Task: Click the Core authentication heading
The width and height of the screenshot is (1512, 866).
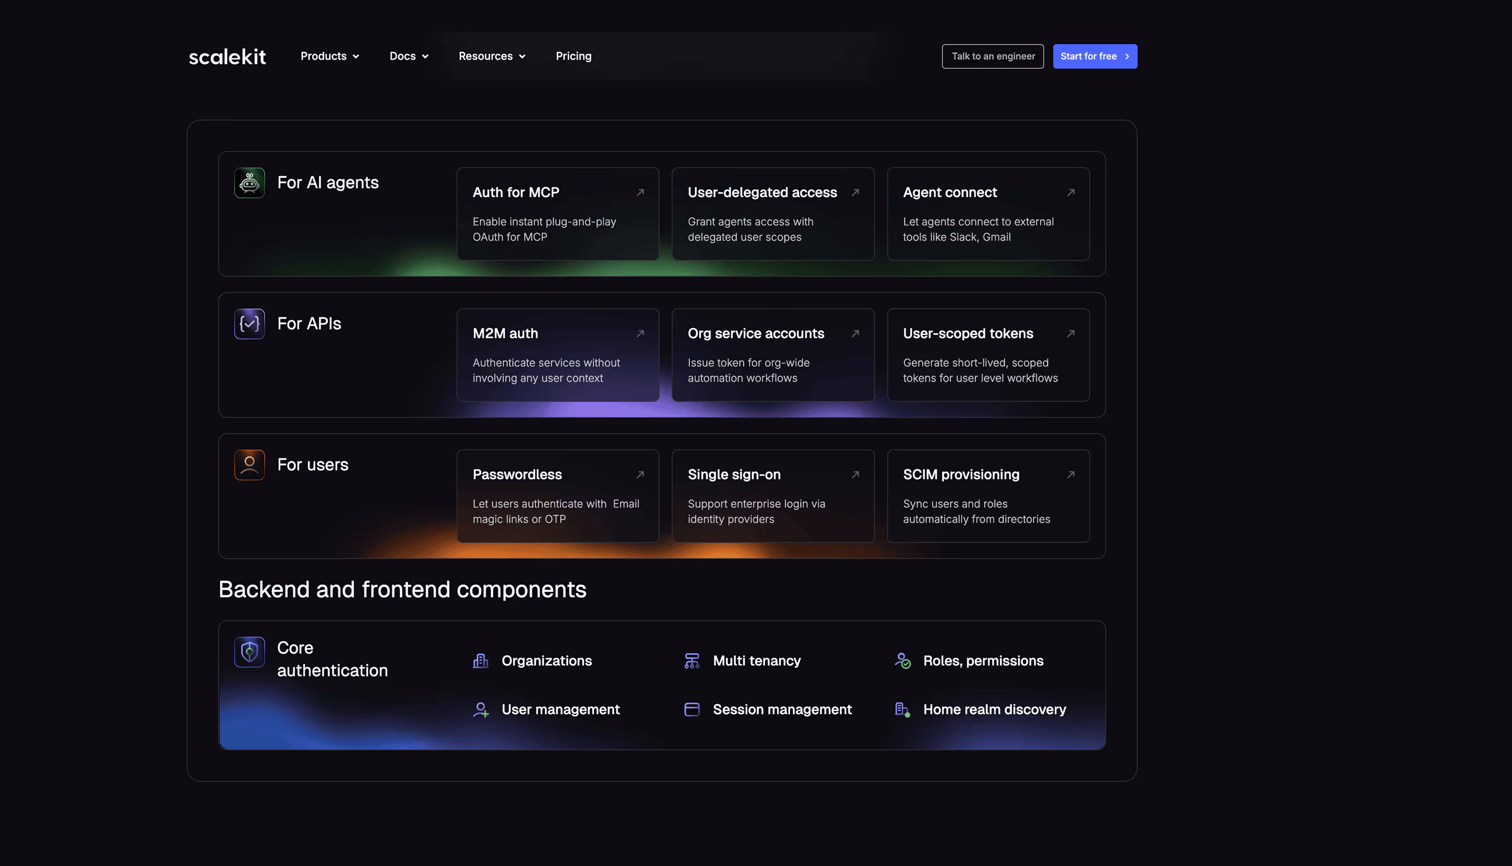Action: 332,659
